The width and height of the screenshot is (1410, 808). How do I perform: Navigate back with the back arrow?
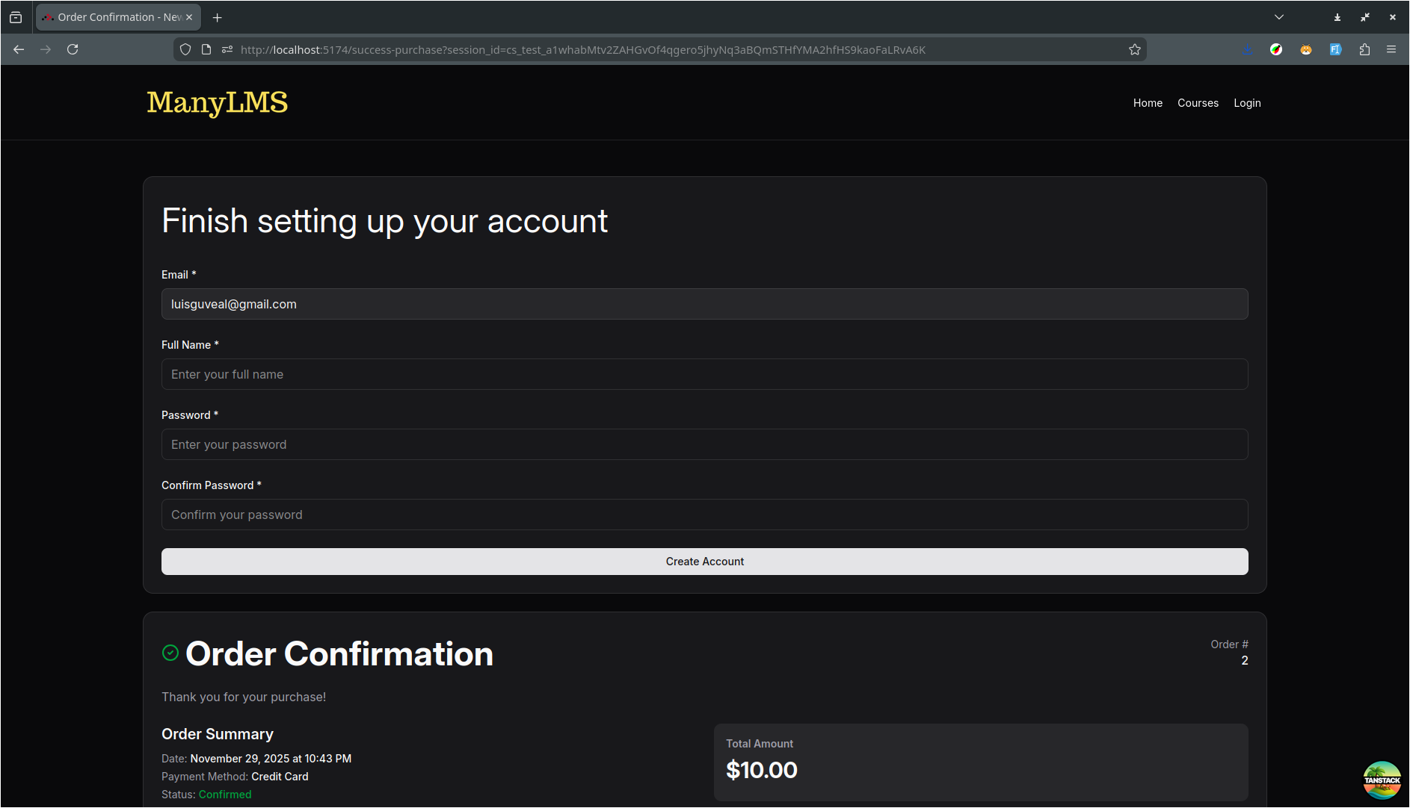(x=18, y=49)
